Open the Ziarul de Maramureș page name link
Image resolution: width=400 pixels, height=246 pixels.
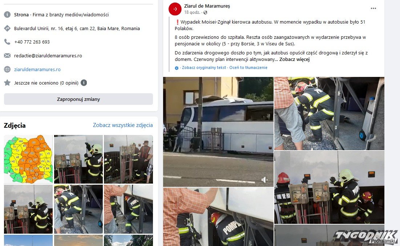click(x=207, y=6)
